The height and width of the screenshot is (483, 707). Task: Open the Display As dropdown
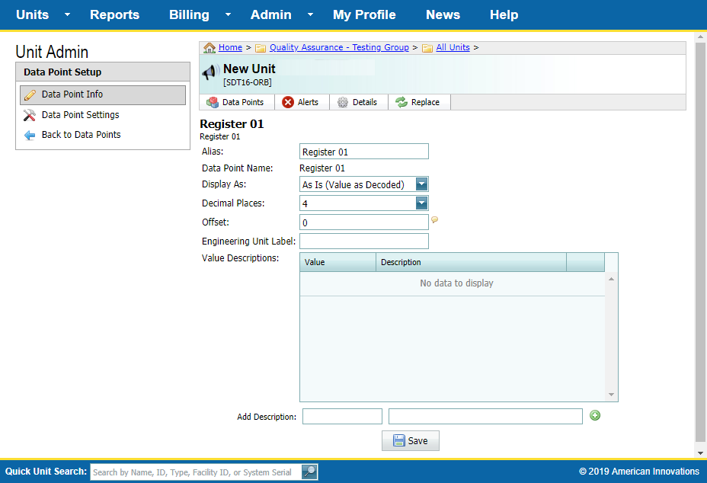pos(421,184)
